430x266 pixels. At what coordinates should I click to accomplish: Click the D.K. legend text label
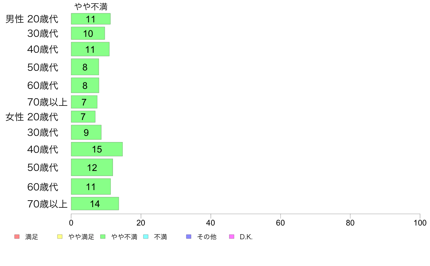pos(246,237)
